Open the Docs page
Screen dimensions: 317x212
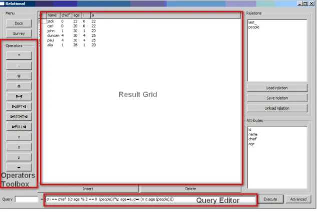pos(19,23)
